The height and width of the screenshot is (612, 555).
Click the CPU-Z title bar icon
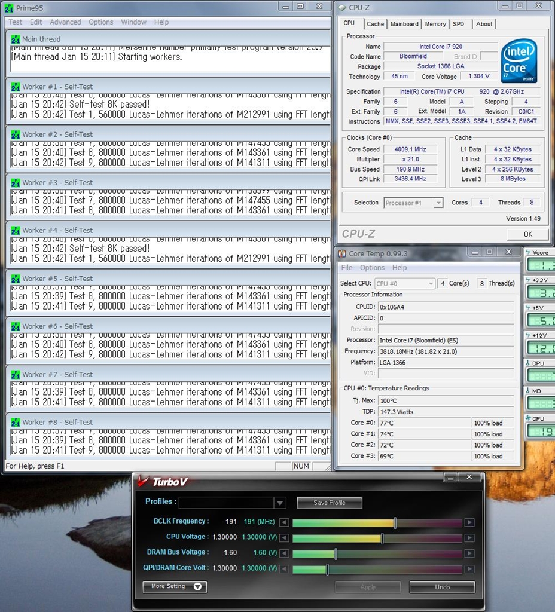click(342, 7)
